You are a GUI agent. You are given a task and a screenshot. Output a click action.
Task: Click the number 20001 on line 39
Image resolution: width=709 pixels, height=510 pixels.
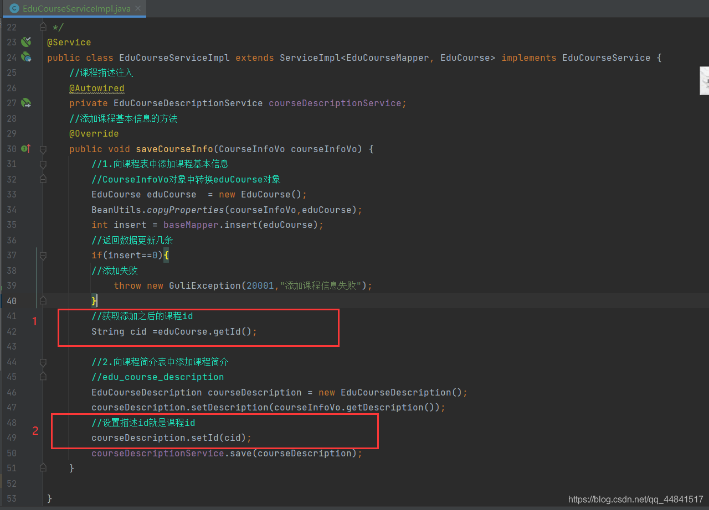pos(260,285)
